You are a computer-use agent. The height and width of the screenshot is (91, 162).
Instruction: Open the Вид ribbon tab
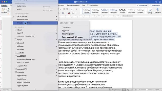[x=84, y=5]
